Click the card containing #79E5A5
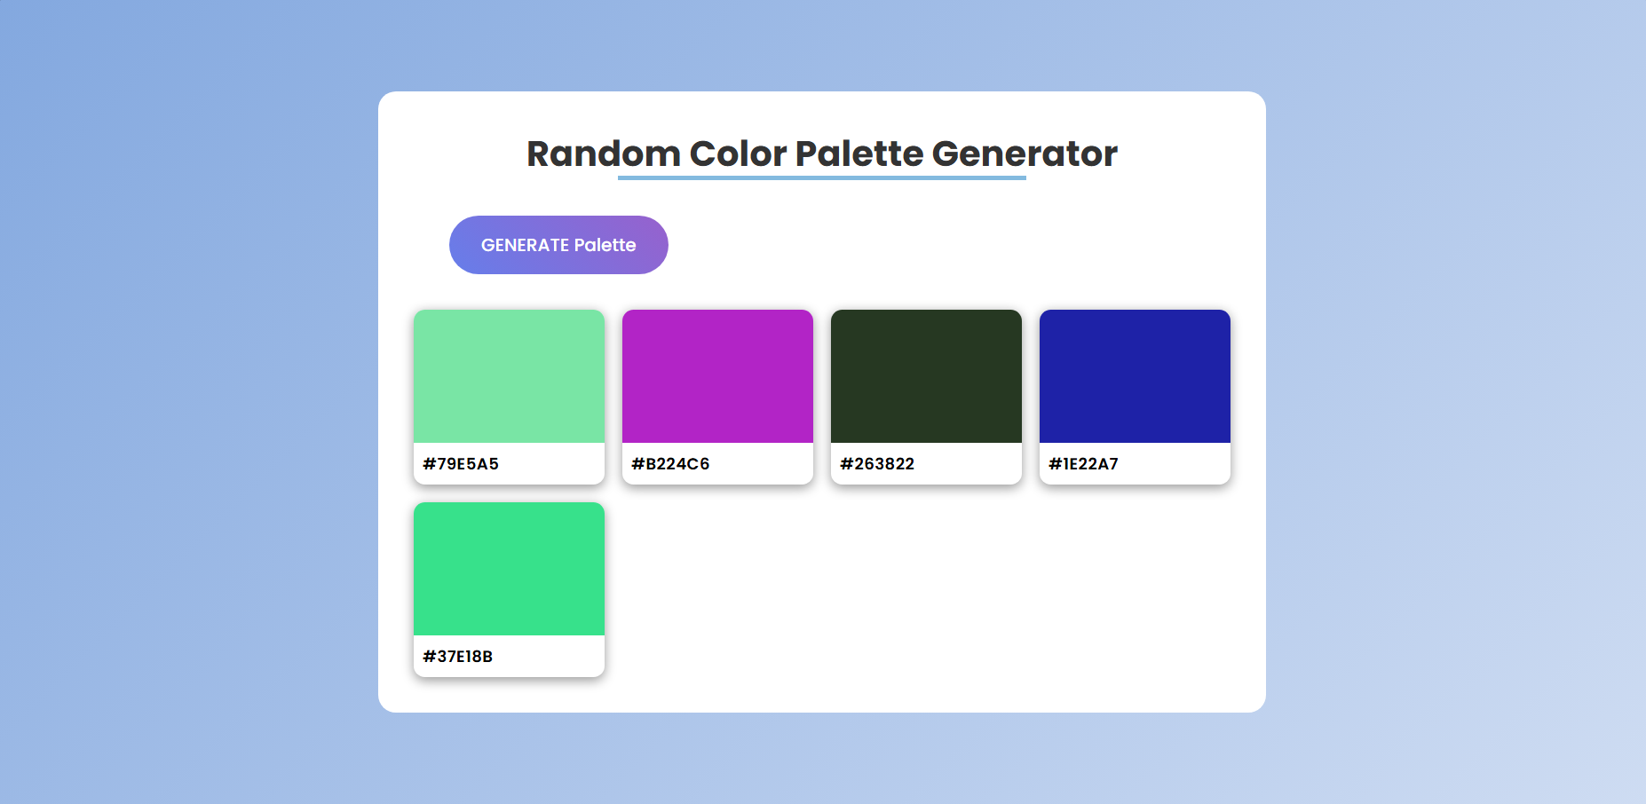This screenshot has height=804, width=1646. 509,397
